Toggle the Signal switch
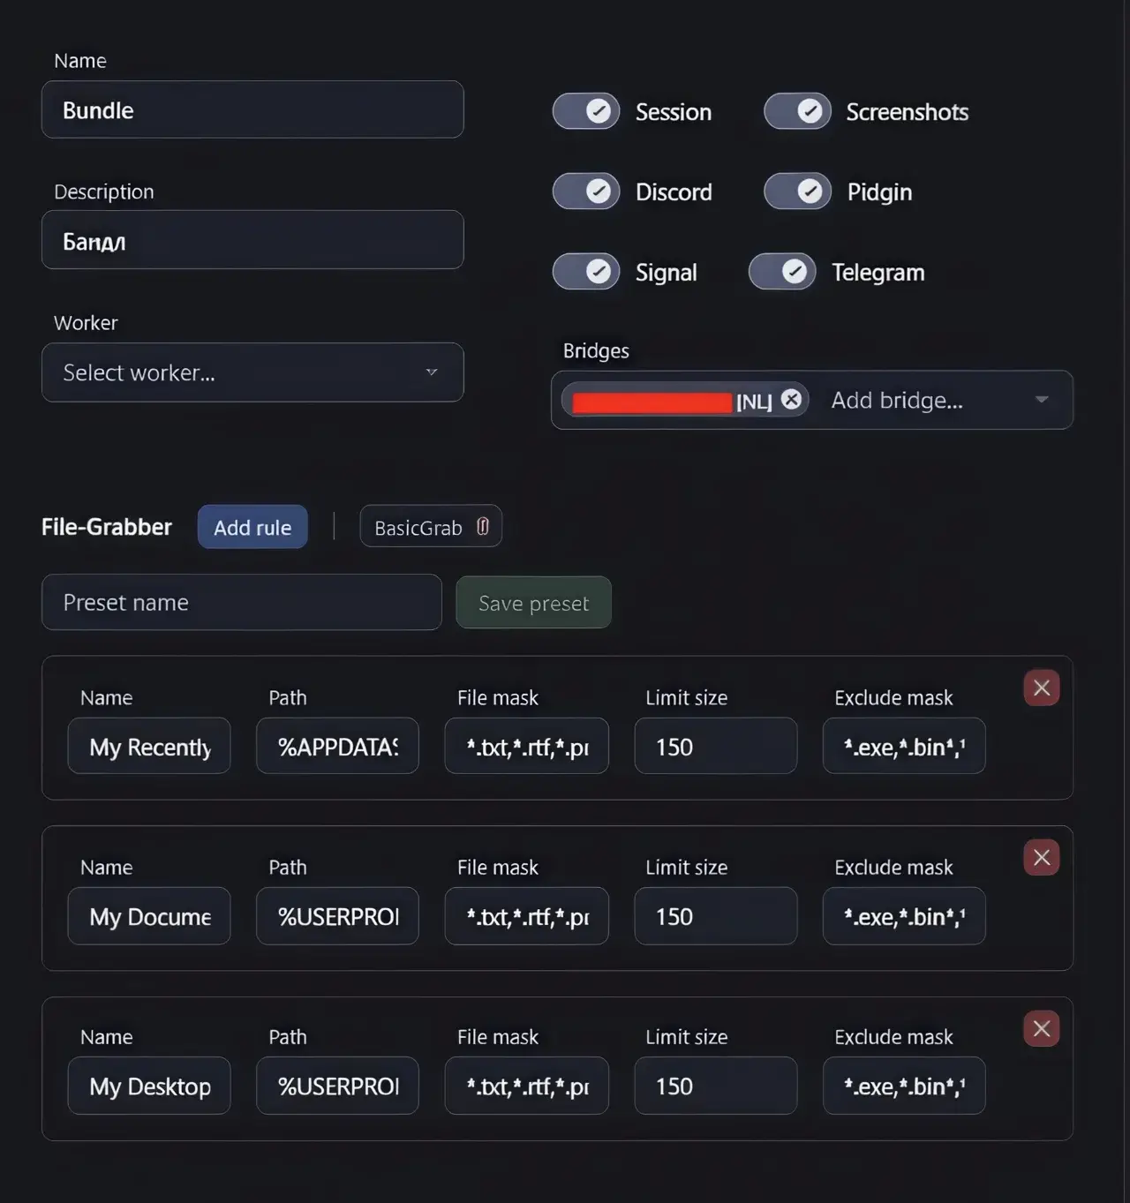The image size is (1130, 1203). pyautogui.click(x=586, y=272)
